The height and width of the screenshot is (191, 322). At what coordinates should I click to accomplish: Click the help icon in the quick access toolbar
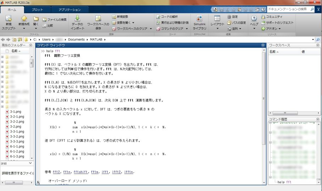coord(263,10)
